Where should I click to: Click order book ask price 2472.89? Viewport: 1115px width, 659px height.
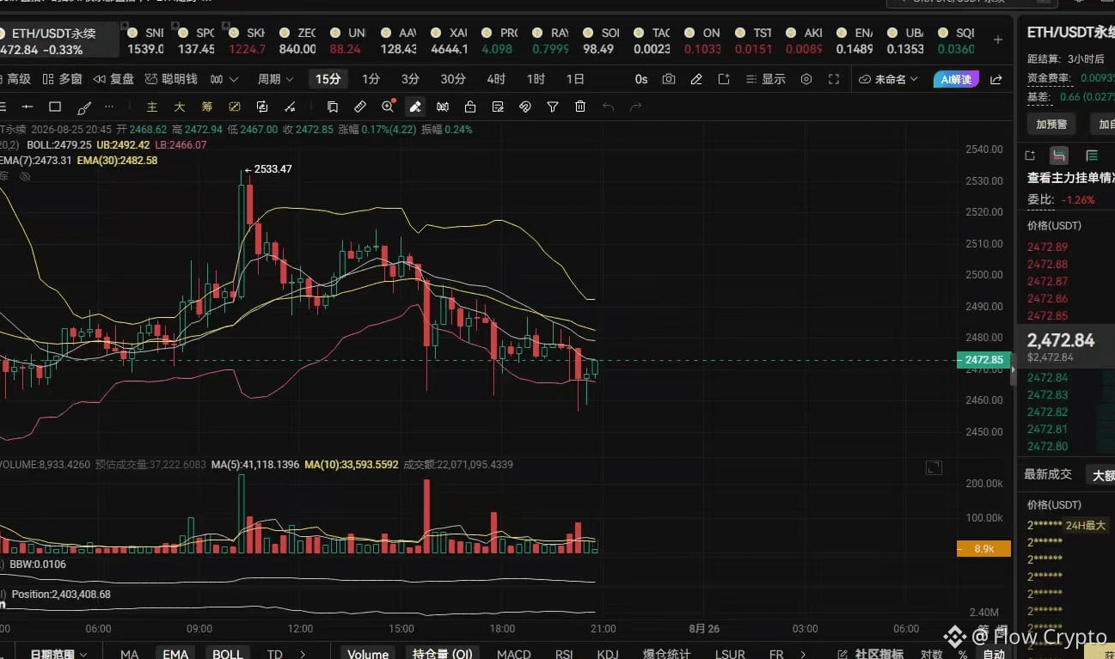click(1047, 247)
